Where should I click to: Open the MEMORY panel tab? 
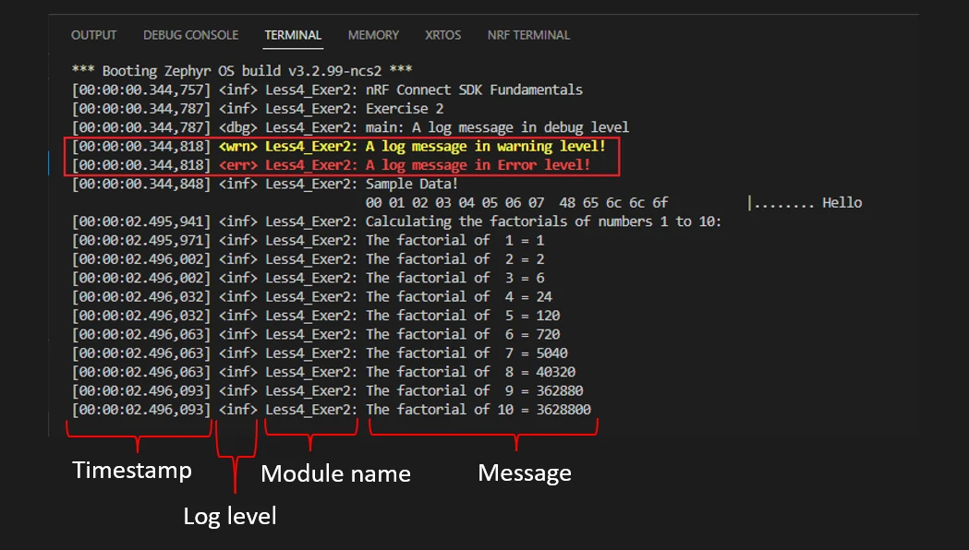[373, 35]
